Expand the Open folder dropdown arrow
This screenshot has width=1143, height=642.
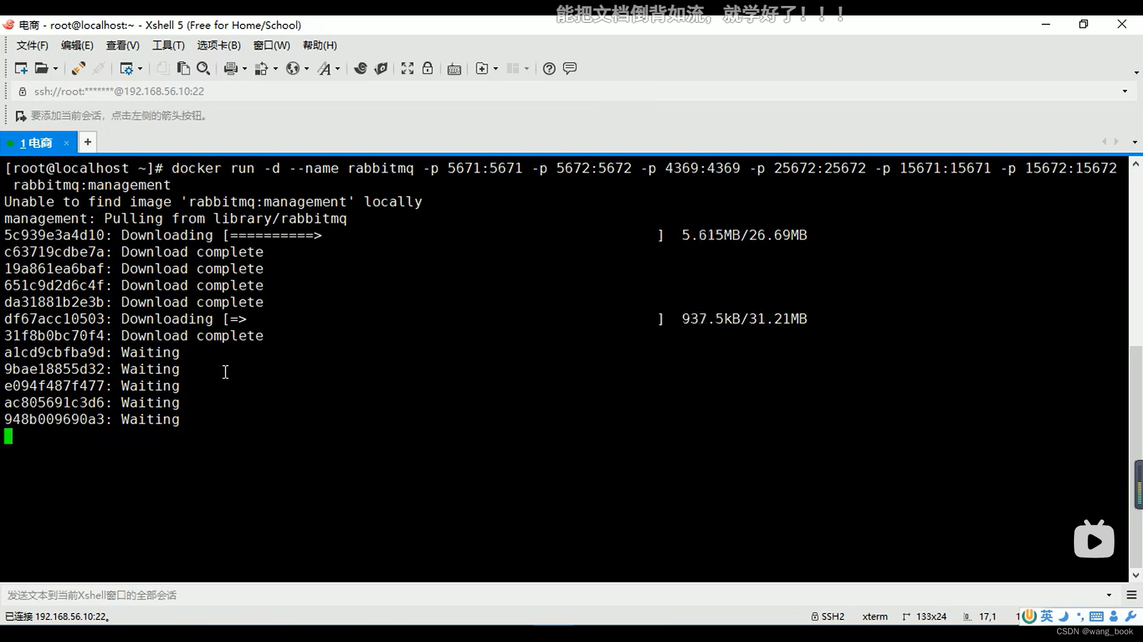(x=55, y=69)
